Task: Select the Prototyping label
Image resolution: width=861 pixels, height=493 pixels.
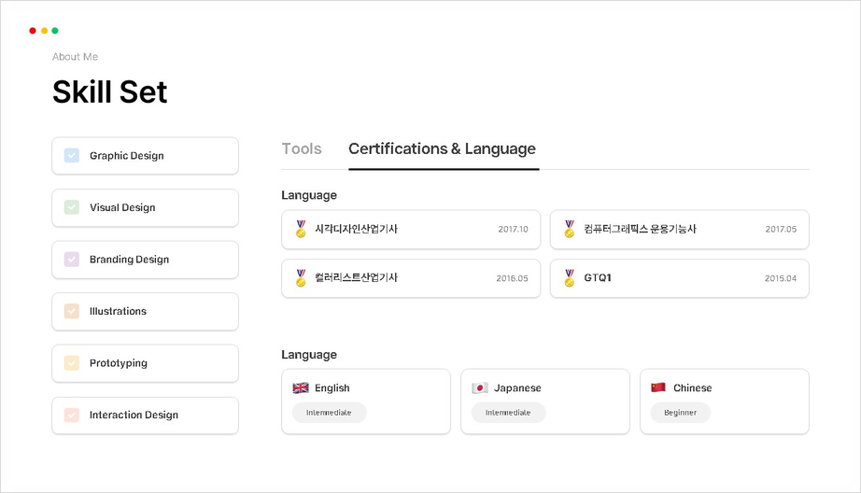Action: pyautogui.click(x=119, y=363)
